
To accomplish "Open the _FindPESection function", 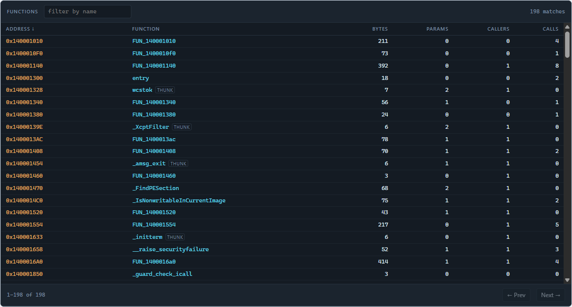I will [156, 189].
